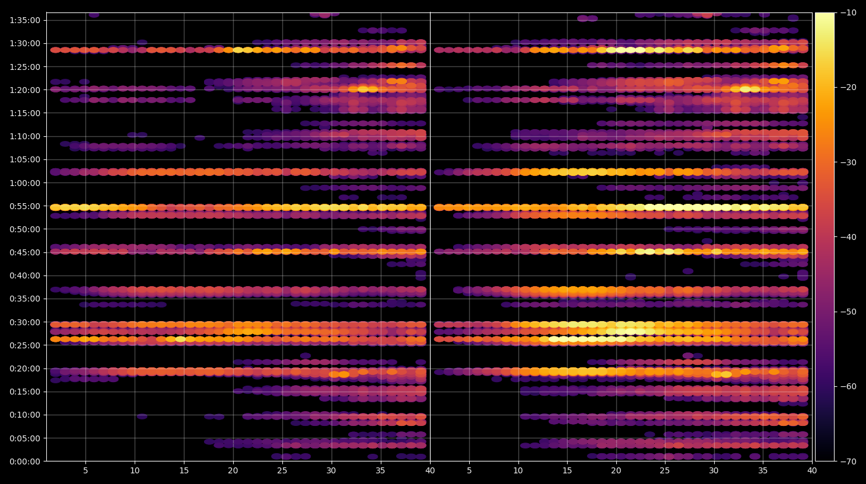Click x-axis label 5 under left heatmap
Screen dimensions: 866x484
[85, 471]
